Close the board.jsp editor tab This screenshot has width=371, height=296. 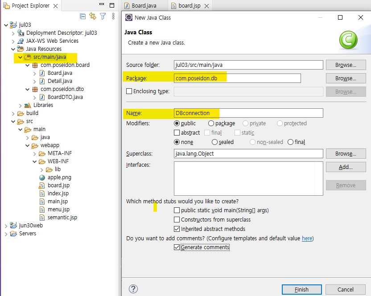(207, 6)
